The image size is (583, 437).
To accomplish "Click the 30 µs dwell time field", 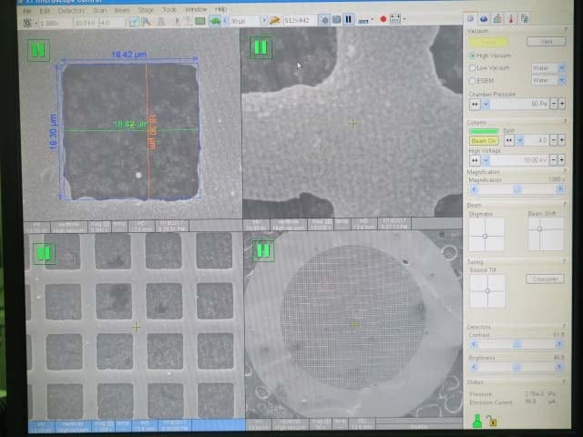I will point(244,20).
